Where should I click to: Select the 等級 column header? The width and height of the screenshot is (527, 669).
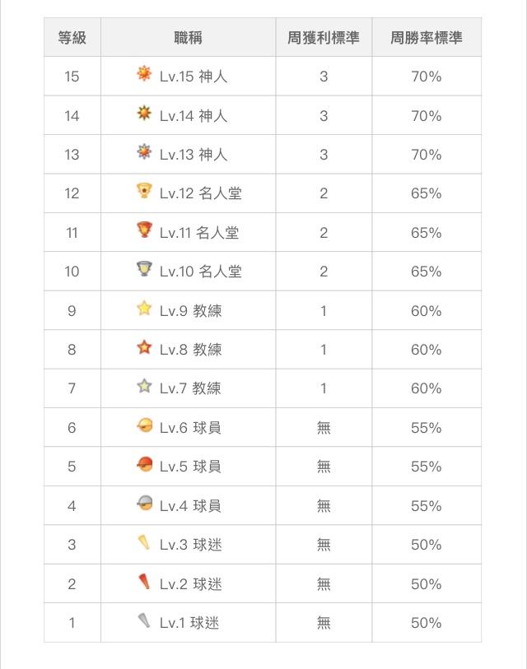point(72,37)
